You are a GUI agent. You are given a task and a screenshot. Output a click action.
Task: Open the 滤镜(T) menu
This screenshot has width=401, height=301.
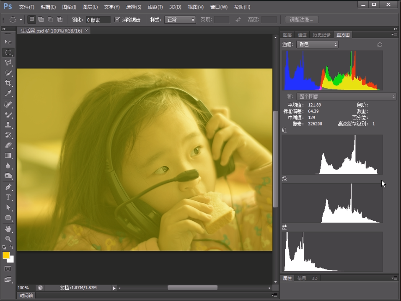pyautogui.click(x=155, y=7)
